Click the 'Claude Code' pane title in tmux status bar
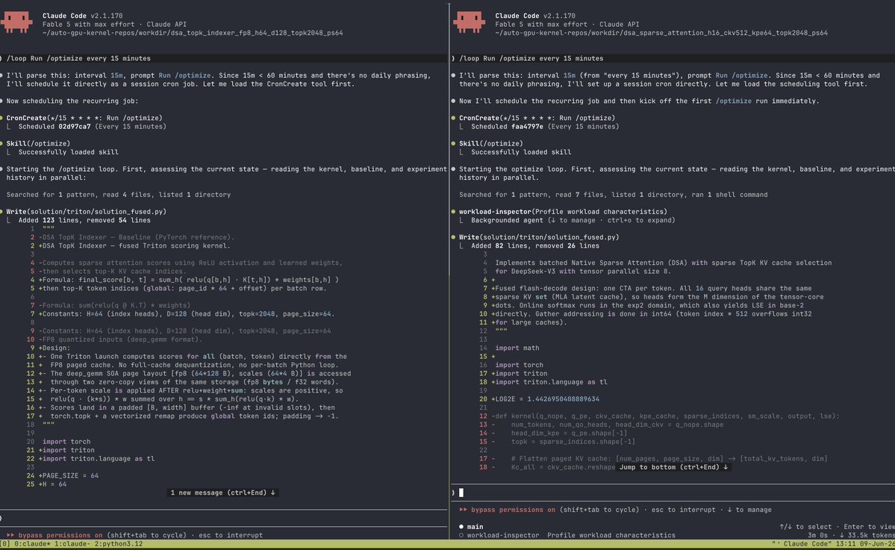895x550 pixels. point(807,544)
